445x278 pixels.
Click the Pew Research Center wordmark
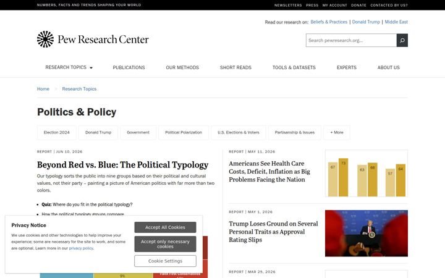tap(103, 40)
